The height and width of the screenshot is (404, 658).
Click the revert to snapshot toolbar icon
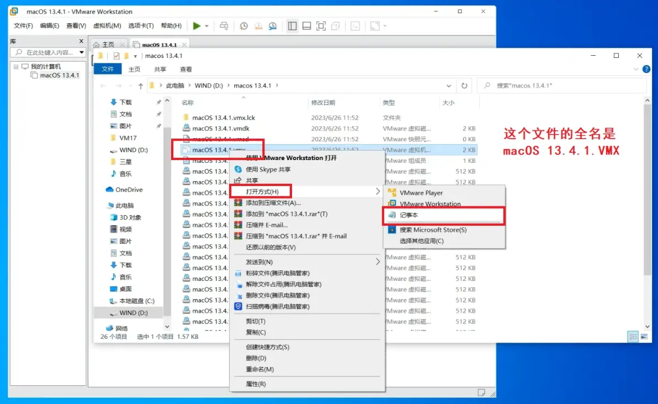[258, 26]
